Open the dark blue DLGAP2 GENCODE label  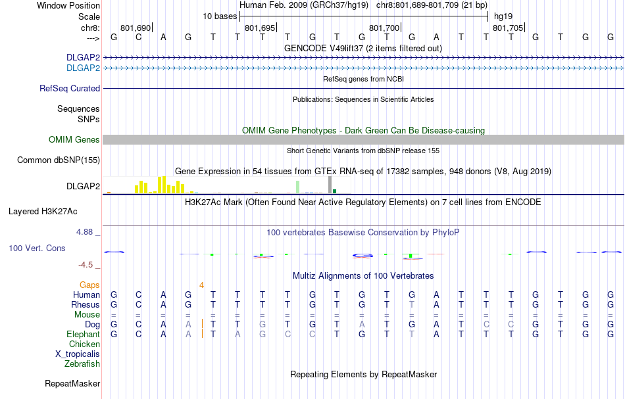[x=84, y=57]
